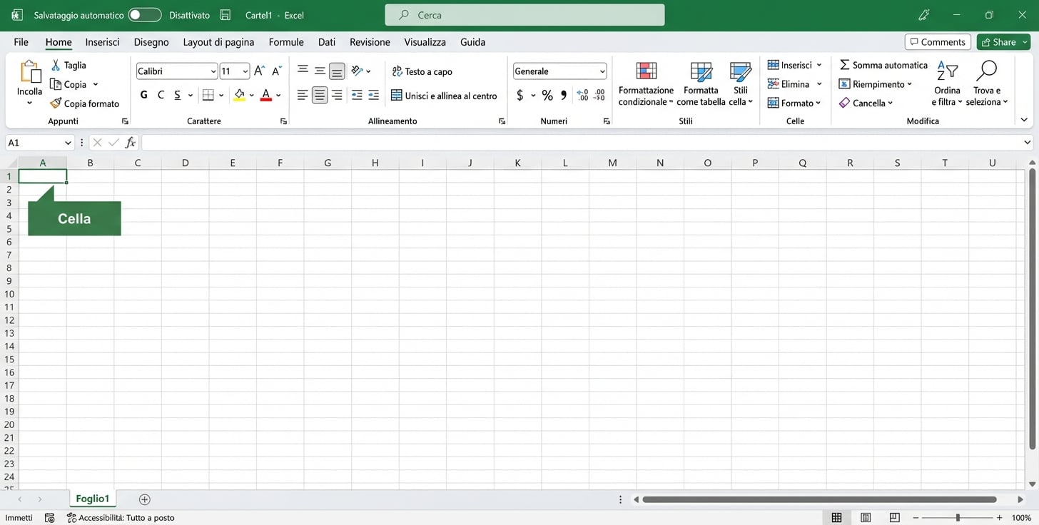Increase font size with larger A

pyautogui.click(x=260, y=71)
